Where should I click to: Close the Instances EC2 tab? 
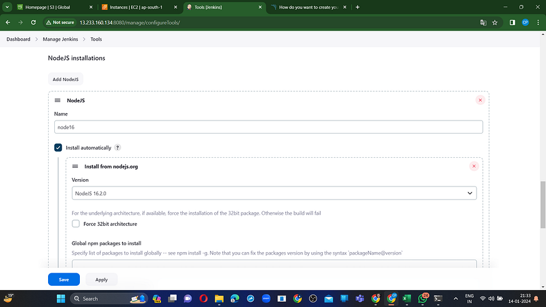(x=175, y=7)
